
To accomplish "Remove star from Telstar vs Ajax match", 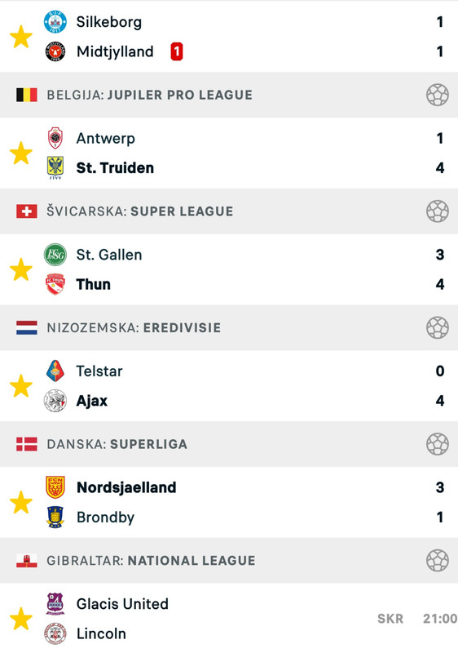I will point(20,386).
